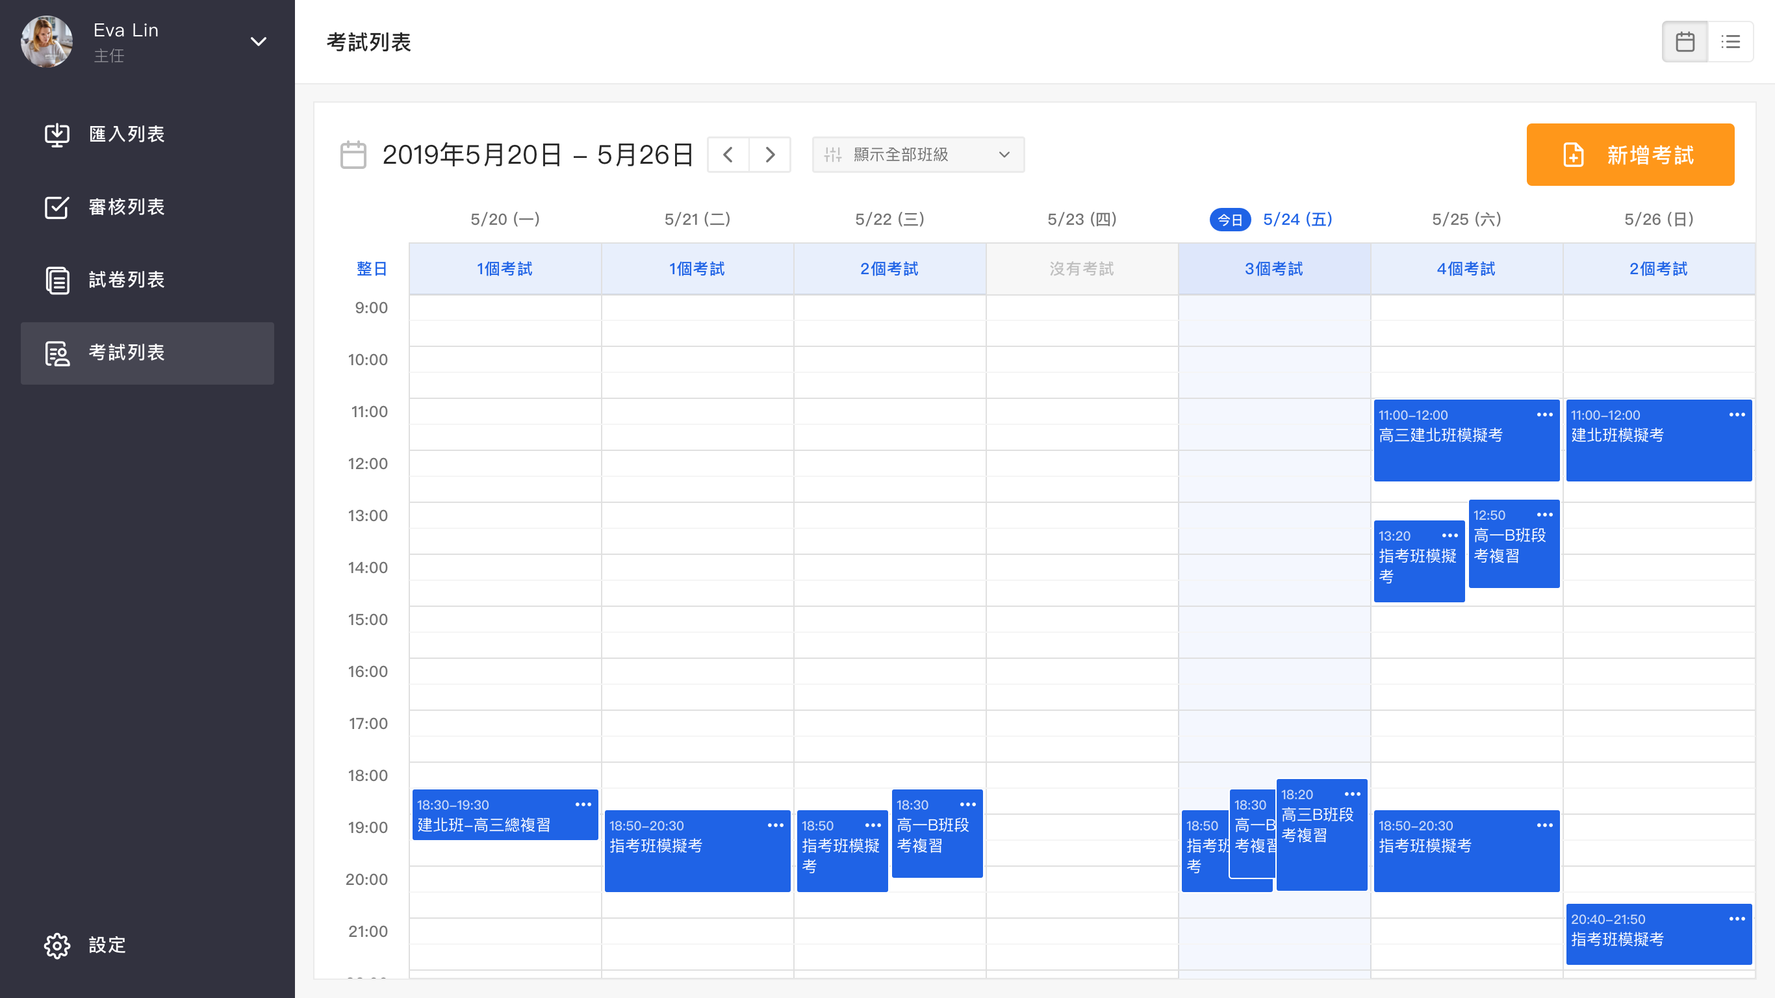Select the 5/24 (五) today column header
This screenshot has width=1775, height=998.
[1297, 219]
